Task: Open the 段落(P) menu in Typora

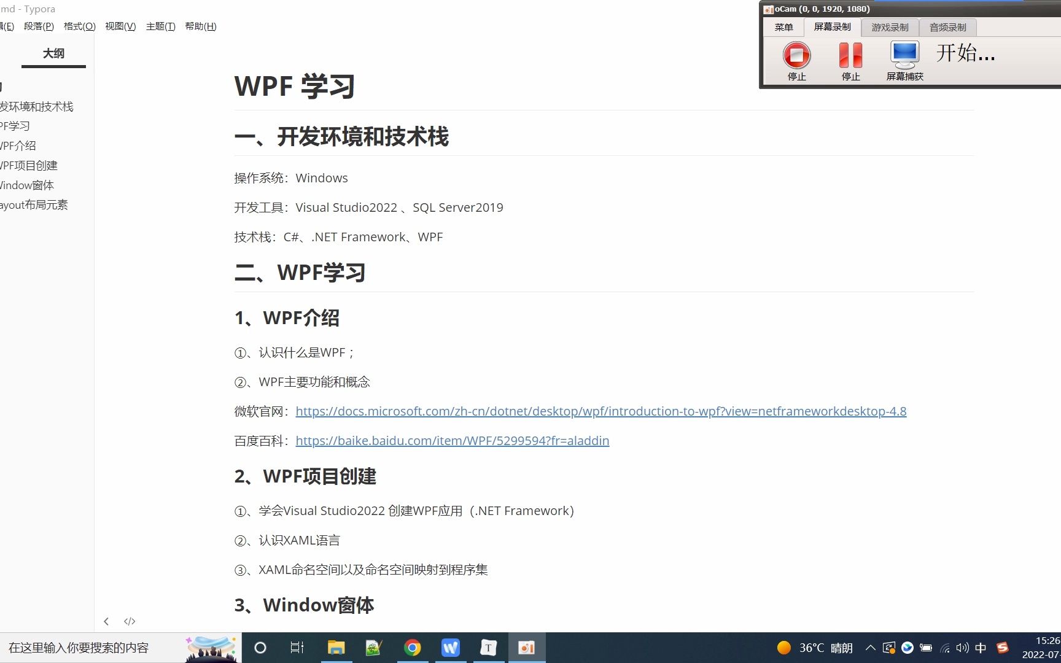Action: coord(38,26)
